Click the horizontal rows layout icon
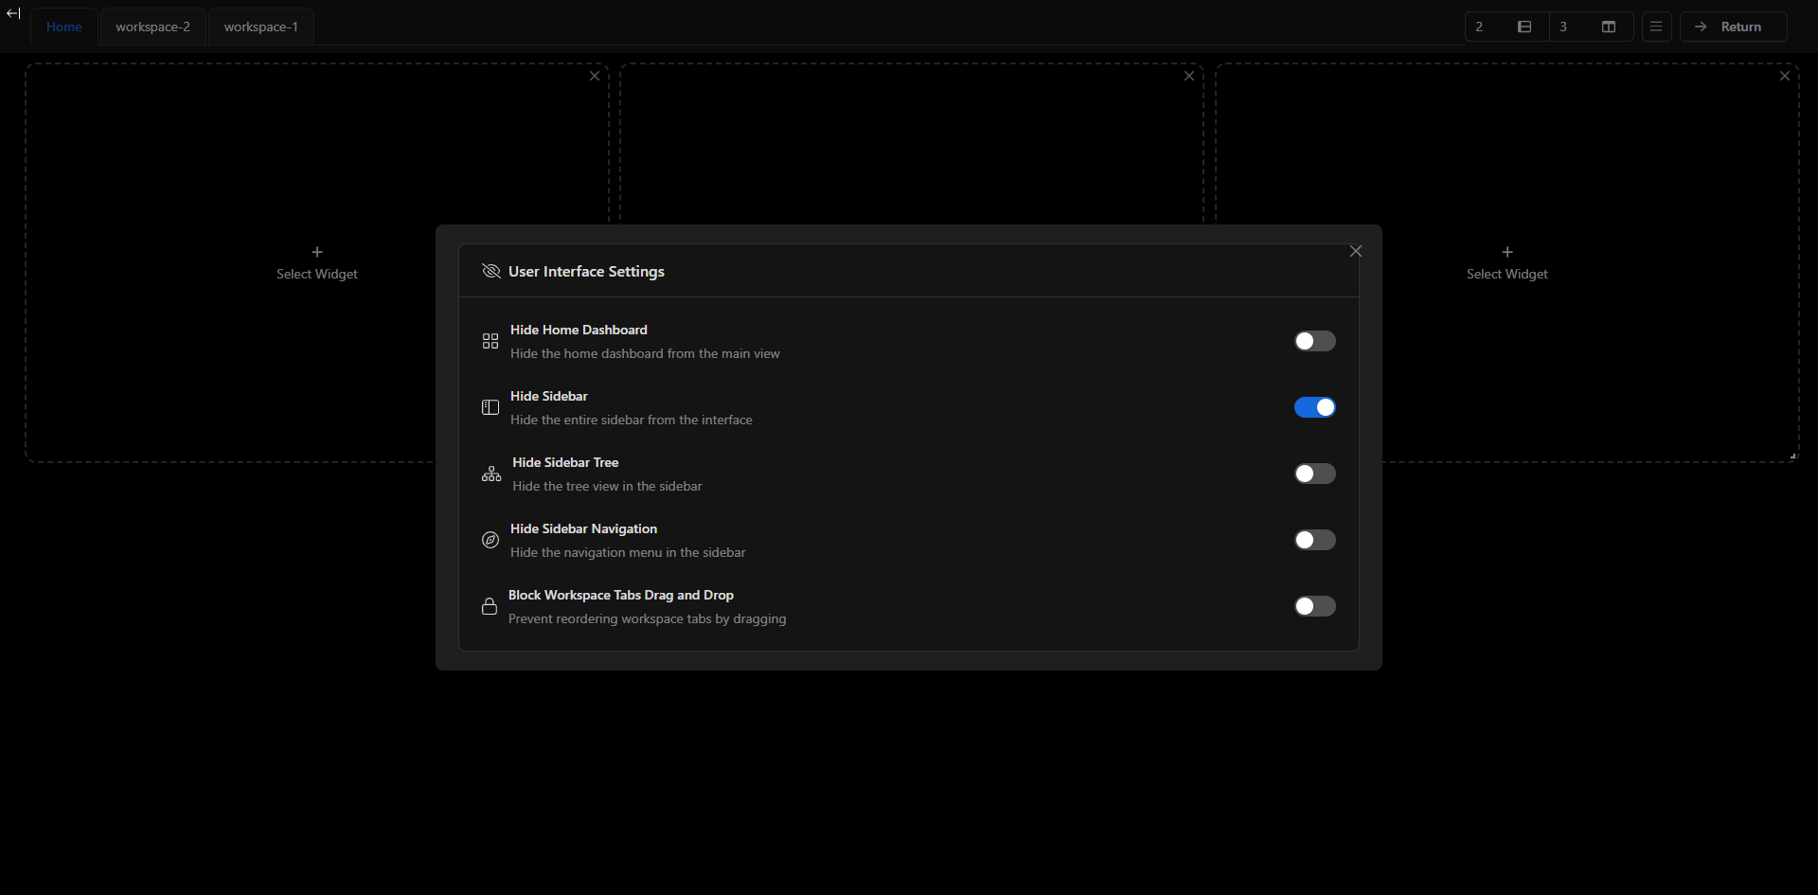The image size is (1818, 895). tap(1524, 27)
